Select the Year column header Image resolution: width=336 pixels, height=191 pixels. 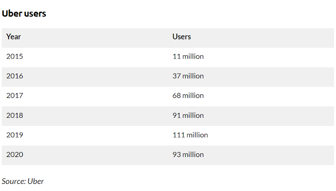(x=13, y=36)
